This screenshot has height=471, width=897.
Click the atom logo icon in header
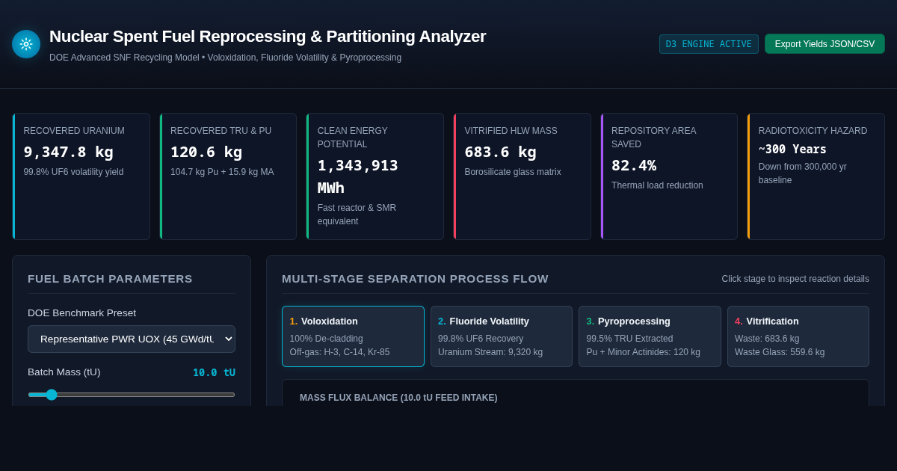(x=26, y=44)
